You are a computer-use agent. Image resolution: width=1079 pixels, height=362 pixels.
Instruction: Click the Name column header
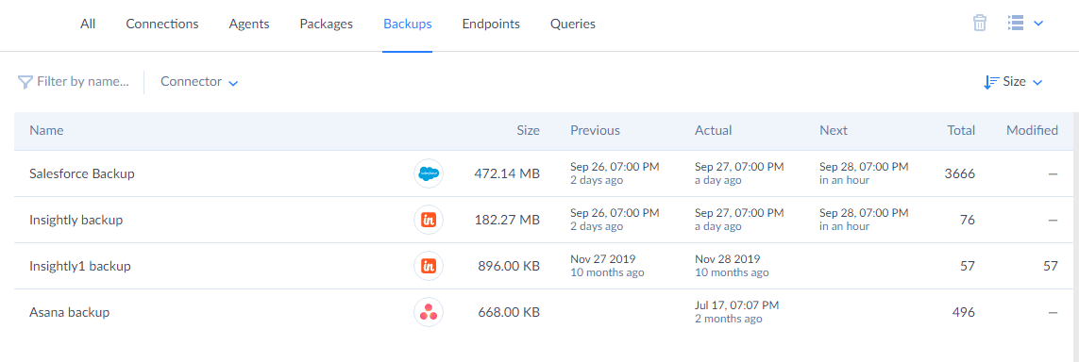pyautogui.click(x=46, y=130)
